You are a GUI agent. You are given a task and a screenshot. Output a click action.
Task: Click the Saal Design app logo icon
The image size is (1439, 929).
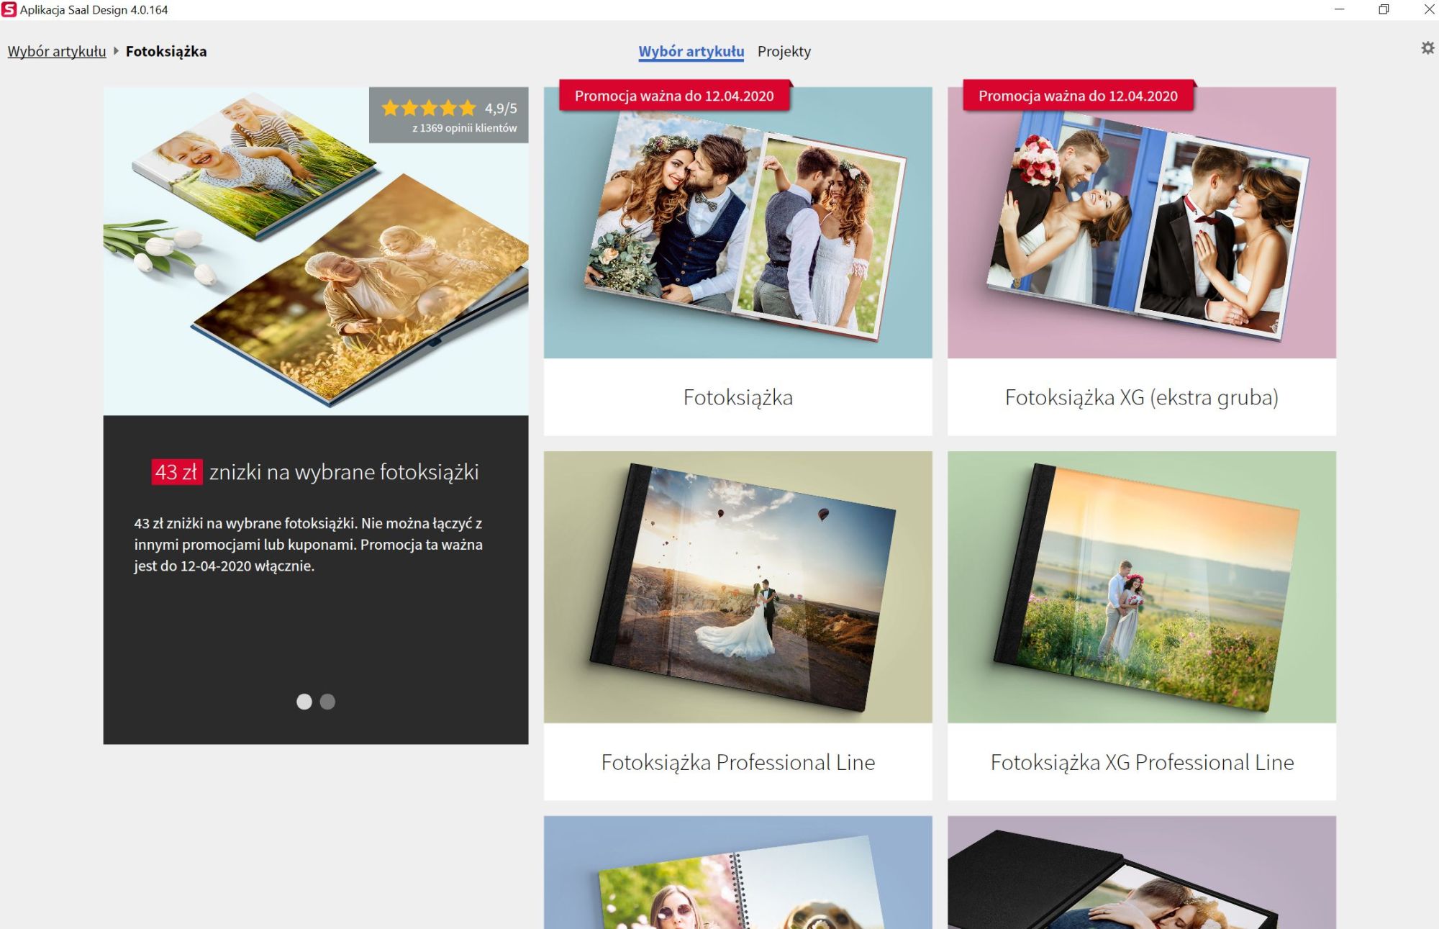(x=9, y=10)
